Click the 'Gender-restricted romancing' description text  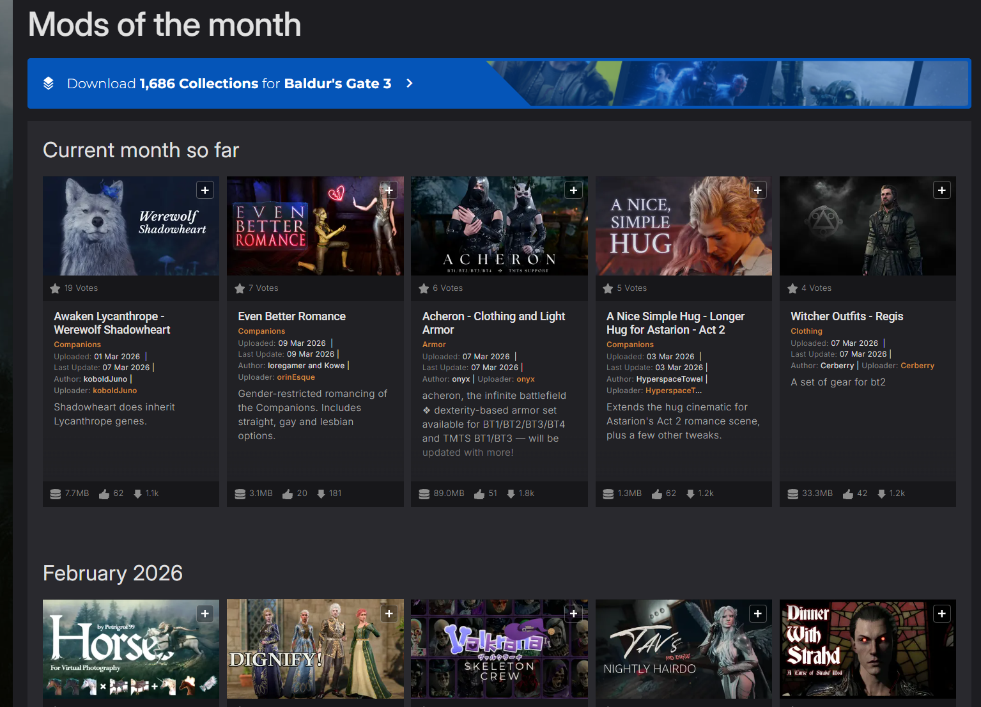313,415
